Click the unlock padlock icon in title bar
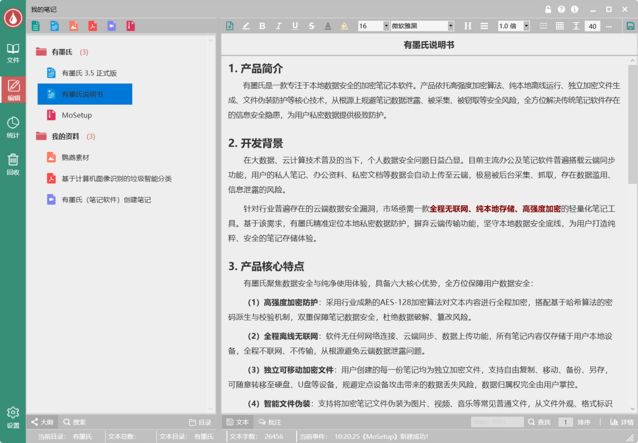Screen dimensions: 638x443 click(x=548, y=9)
